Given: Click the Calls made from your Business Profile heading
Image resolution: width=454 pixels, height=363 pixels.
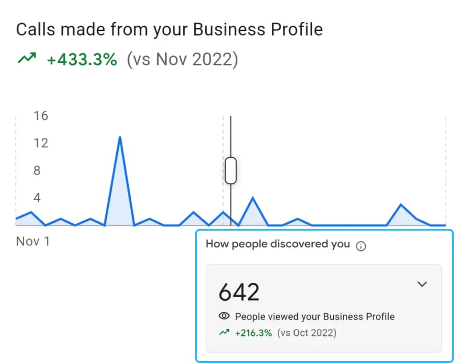Looking at the screenshot, I should [x=169, y=29].
